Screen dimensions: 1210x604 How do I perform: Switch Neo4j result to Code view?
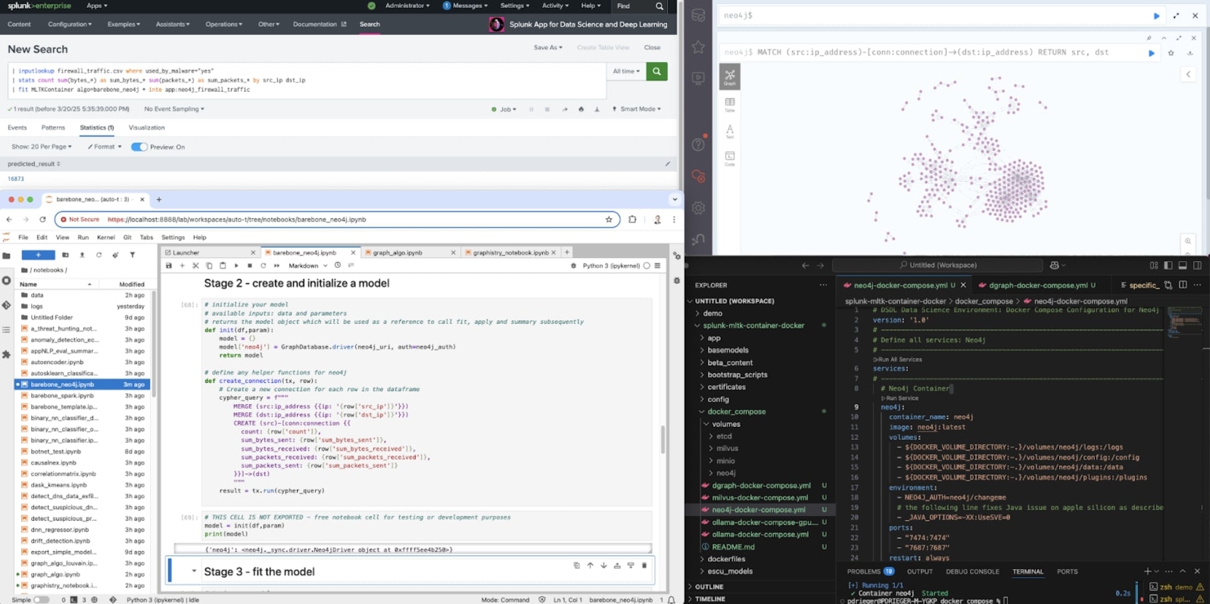point(730,158)
